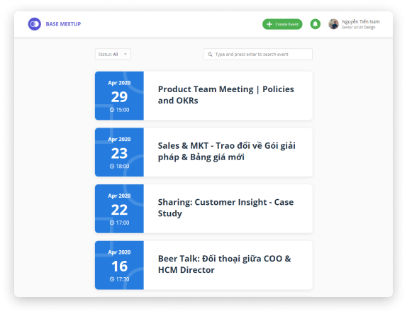This screenshot has height=314, width=407.
Task: Click the search magnifier icon
Action: tap(210, 55)
